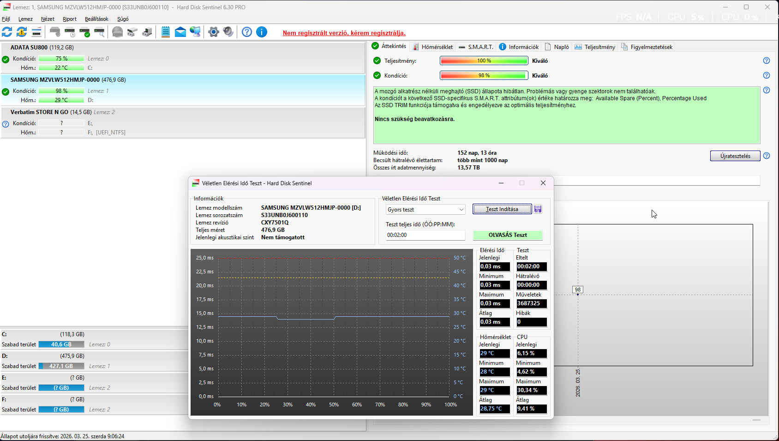779x441 pixels.
Task: Select the ADATA SU800 disk entry
Action: pyautogui.click(x=183, y=58)
